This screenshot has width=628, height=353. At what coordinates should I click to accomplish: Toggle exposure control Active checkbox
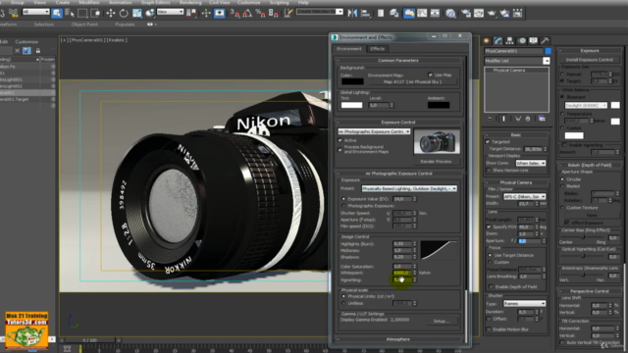tap(340, 140)
